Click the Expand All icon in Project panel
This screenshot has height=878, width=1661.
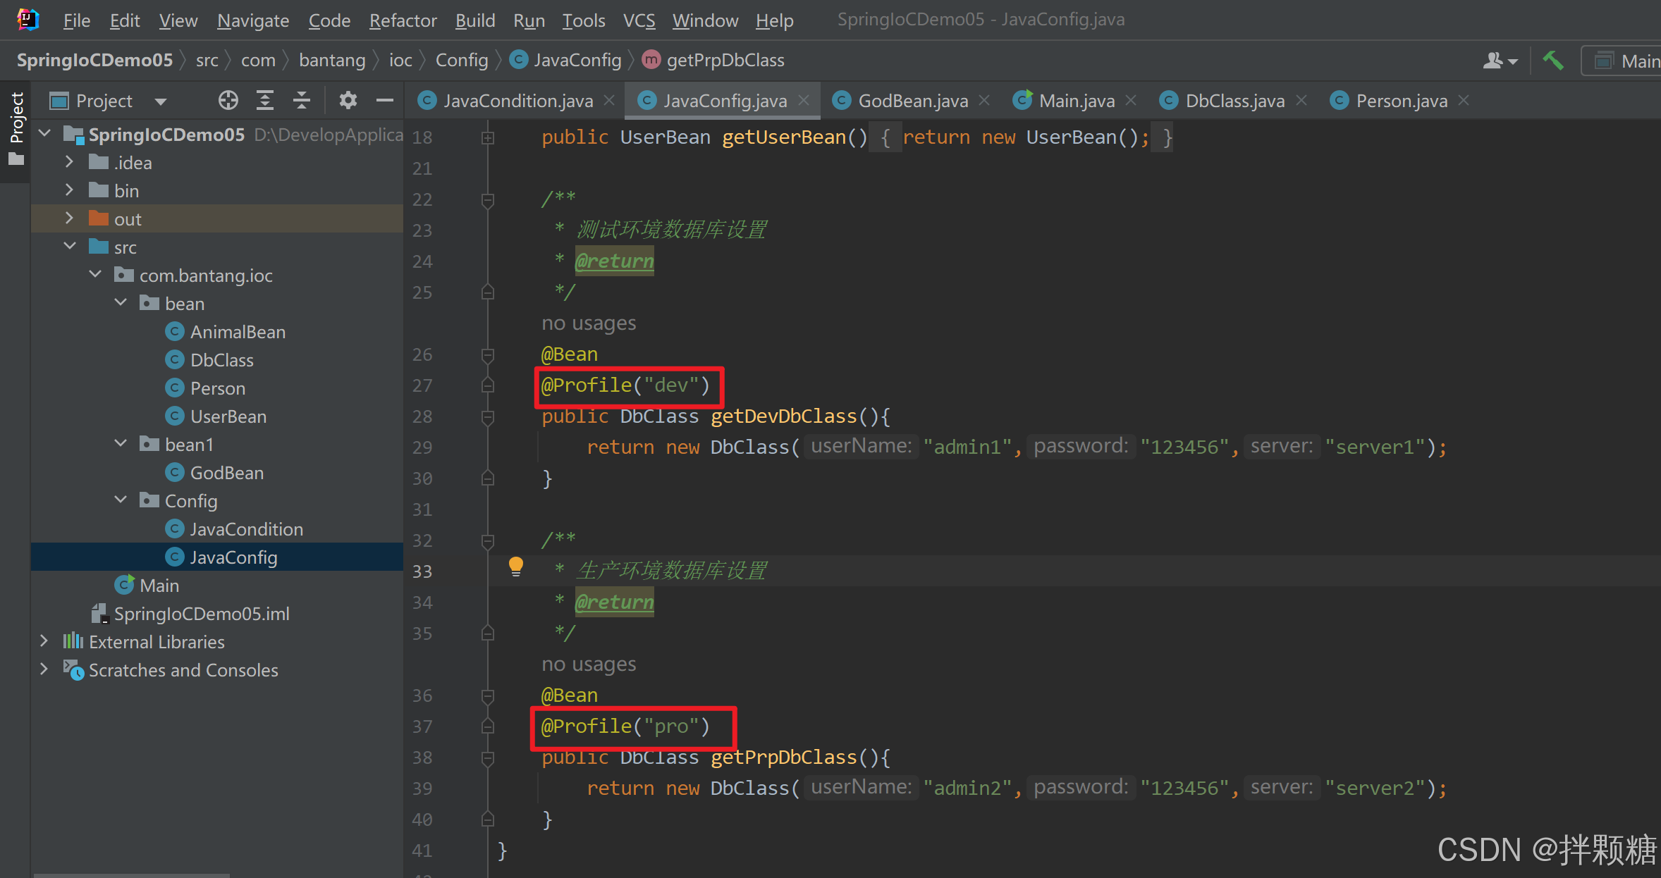[264, 101]
